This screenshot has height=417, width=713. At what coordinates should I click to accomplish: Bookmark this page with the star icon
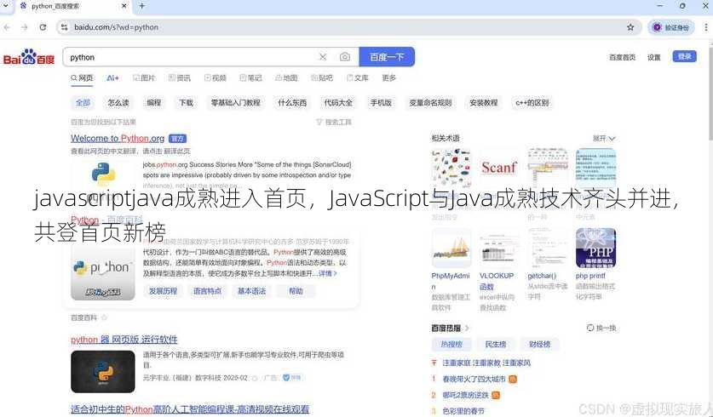pos(630,27)
